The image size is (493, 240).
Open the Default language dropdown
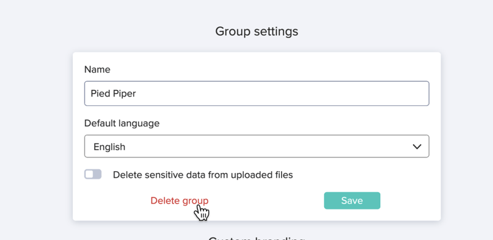256,146
